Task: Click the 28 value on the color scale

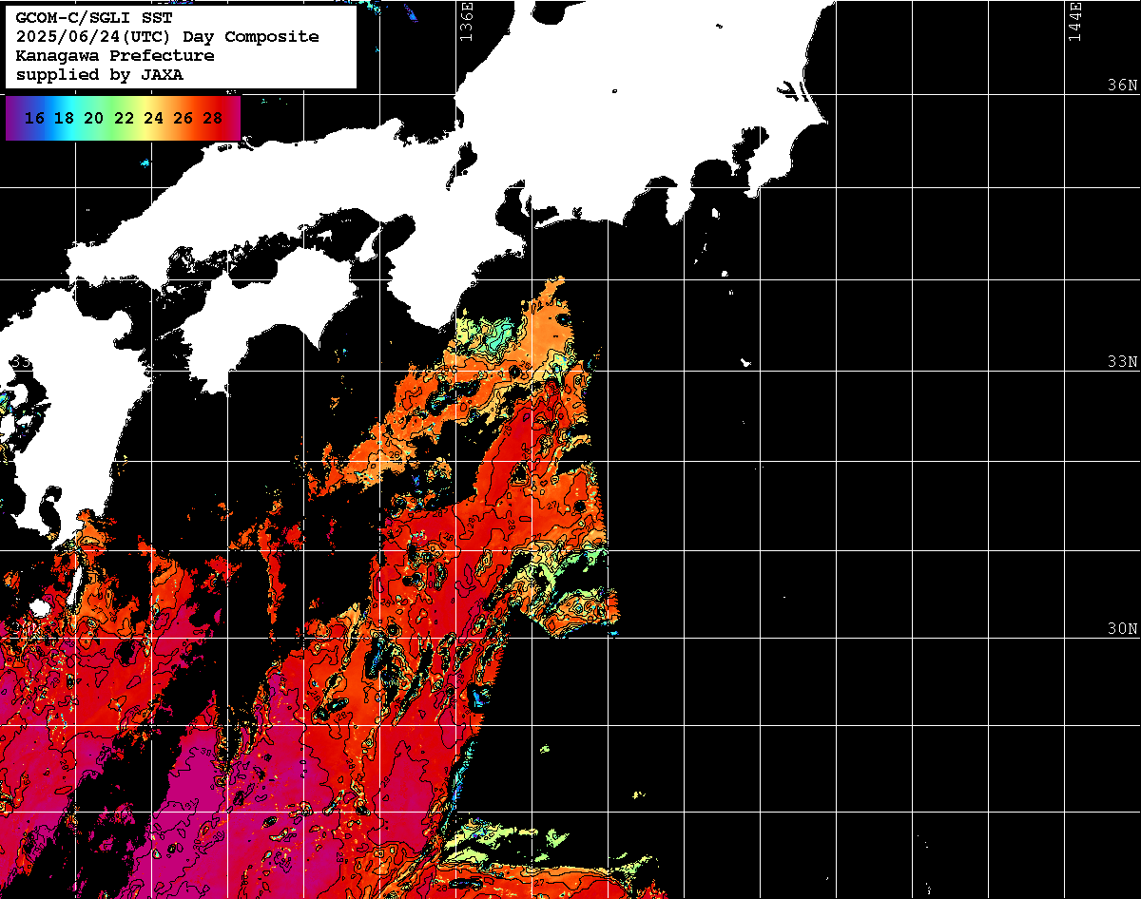Action: click(213, 119)
